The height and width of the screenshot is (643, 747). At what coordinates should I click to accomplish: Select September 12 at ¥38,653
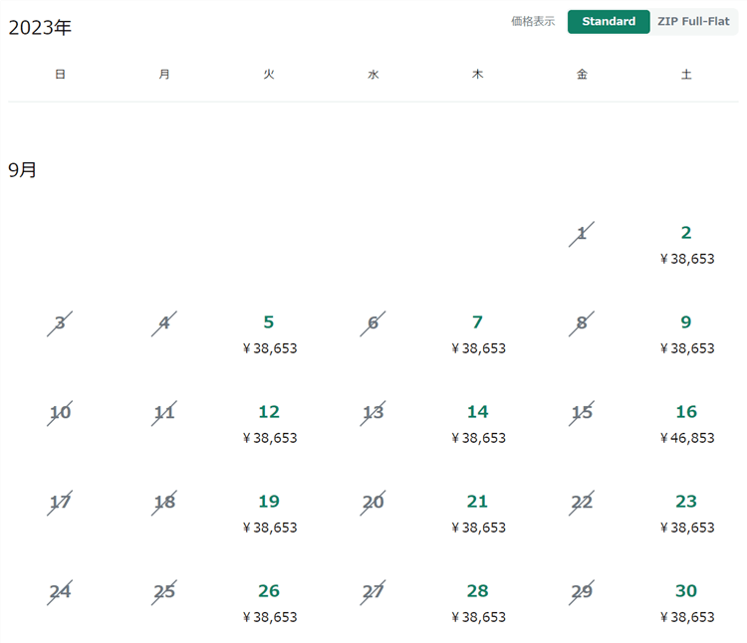pyautogui.click(x=269, y=423)
